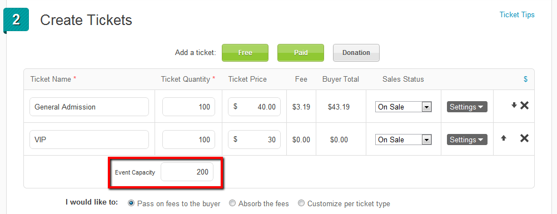The height and width of the screenshot is (214, 557).
Task: Expand Settings menu for General Admission
Action: [x=467, y=107]
